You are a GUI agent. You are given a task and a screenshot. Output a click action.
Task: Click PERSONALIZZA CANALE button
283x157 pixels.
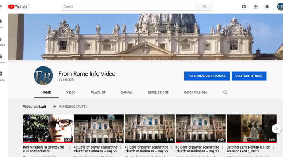click(x=207, y=76)
